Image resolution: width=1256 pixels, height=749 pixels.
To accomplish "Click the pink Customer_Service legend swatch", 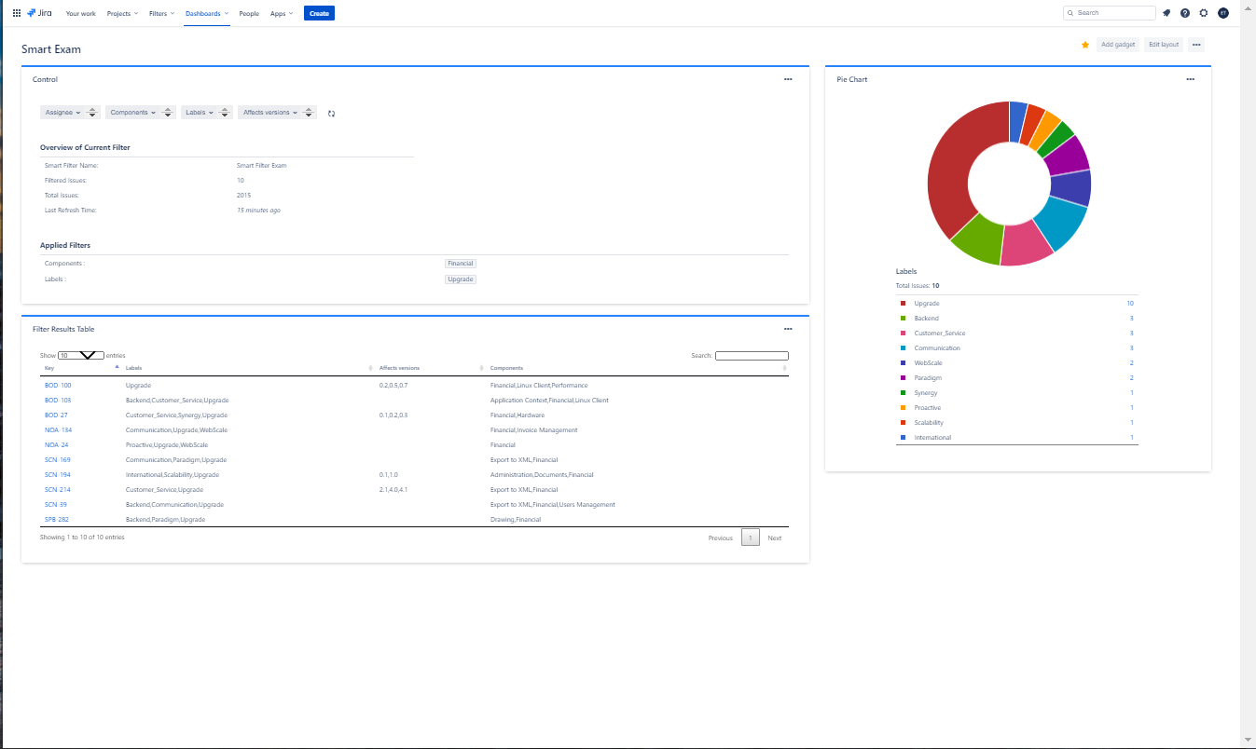I will (903, 334).
